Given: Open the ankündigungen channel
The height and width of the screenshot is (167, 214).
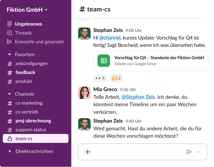Looking at the screenshot, I should pos(32,63).
